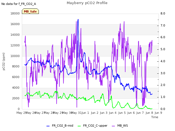Click the blue line peak near 17000 ppm
The height and width of the screenshot is (131, 175).
78,19
